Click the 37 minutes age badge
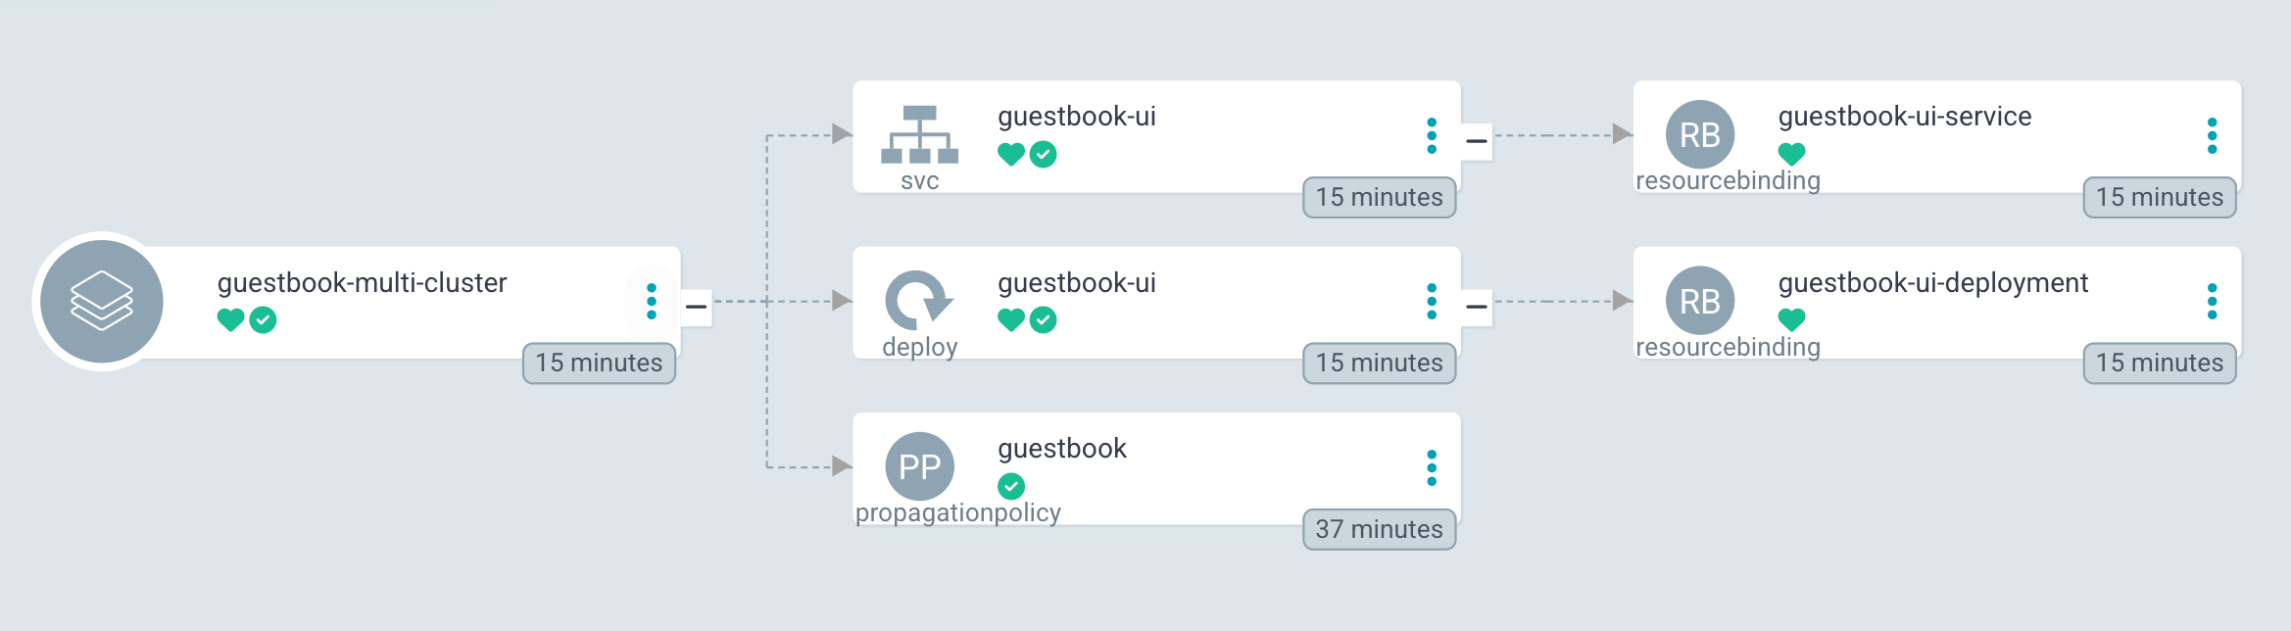2291x631 pixels. [x=1379, y=529]
